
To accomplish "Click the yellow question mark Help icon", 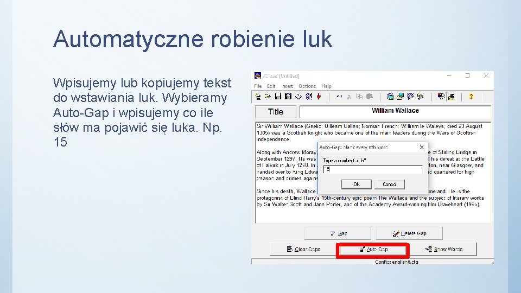I will (x=471, y=97).
